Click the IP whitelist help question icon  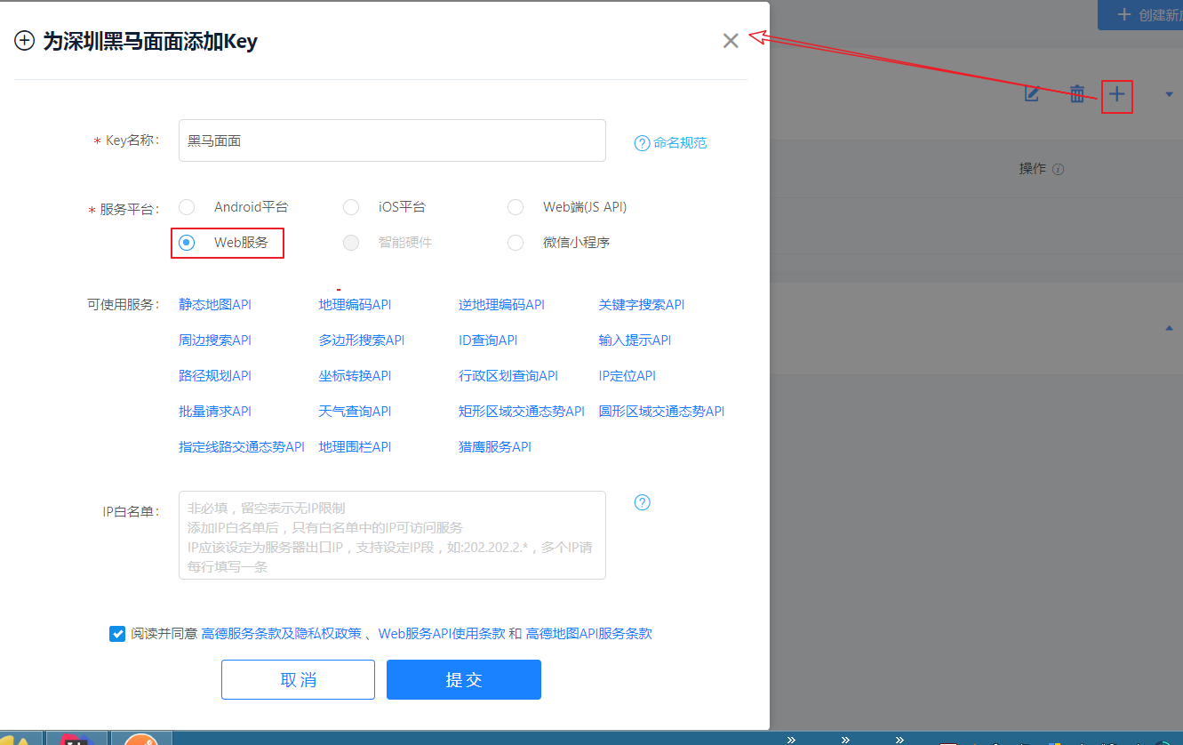pyautogui.click(x=643, y=502)
